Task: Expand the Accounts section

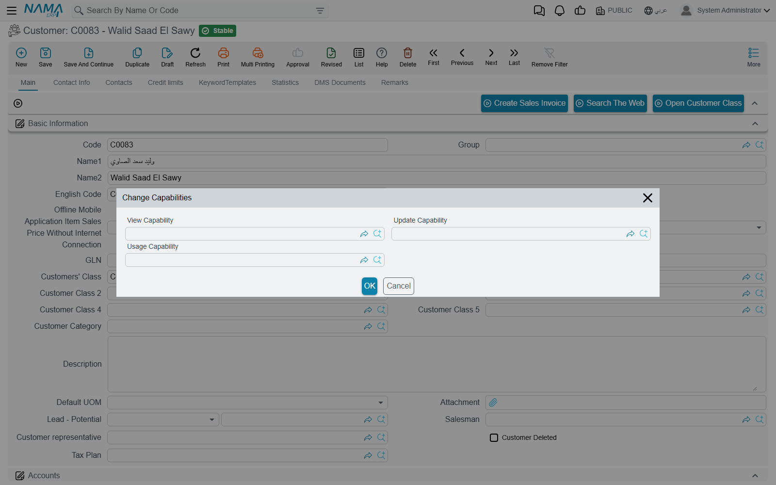Action: pos(755,476)
